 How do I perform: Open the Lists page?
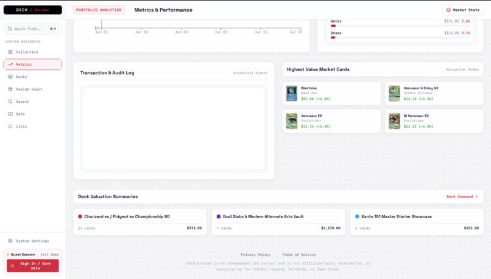(32, 126)
